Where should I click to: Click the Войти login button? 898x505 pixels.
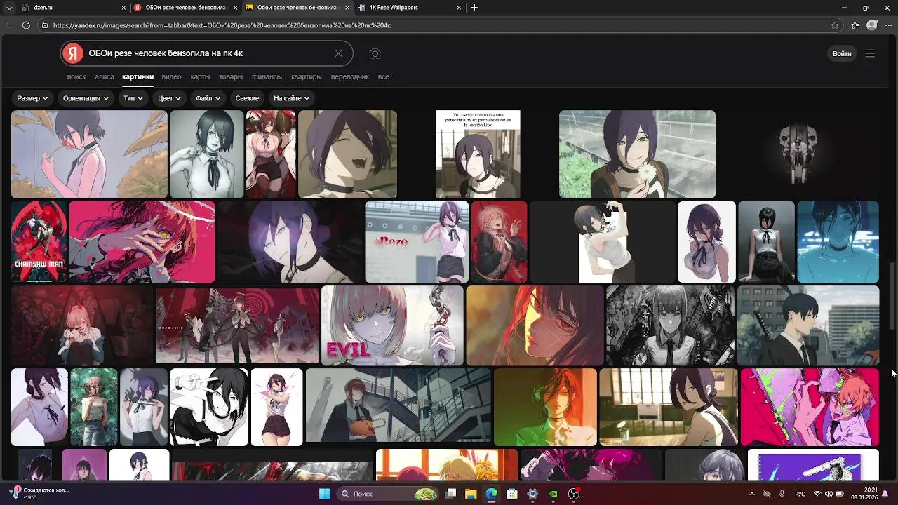(842, 53)
